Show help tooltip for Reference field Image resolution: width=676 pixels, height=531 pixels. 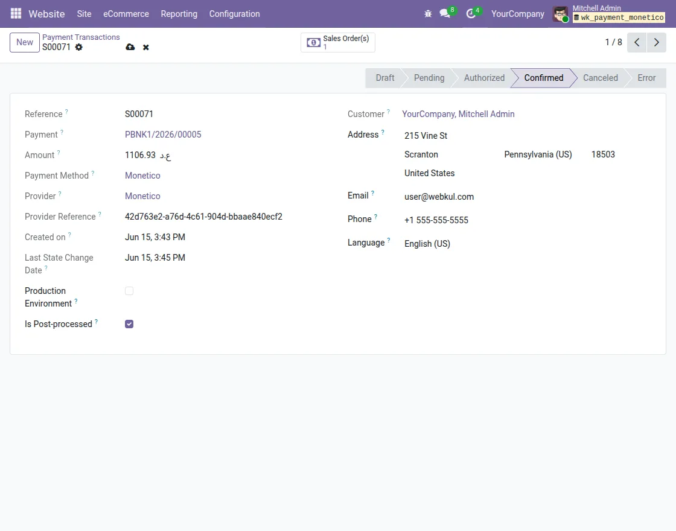[66, 112]
